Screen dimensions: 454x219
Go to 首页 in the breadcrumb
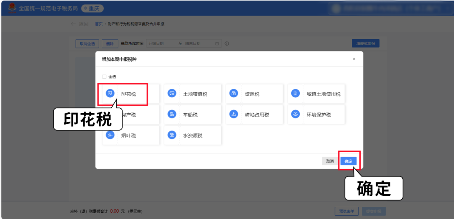pos(99,24)
